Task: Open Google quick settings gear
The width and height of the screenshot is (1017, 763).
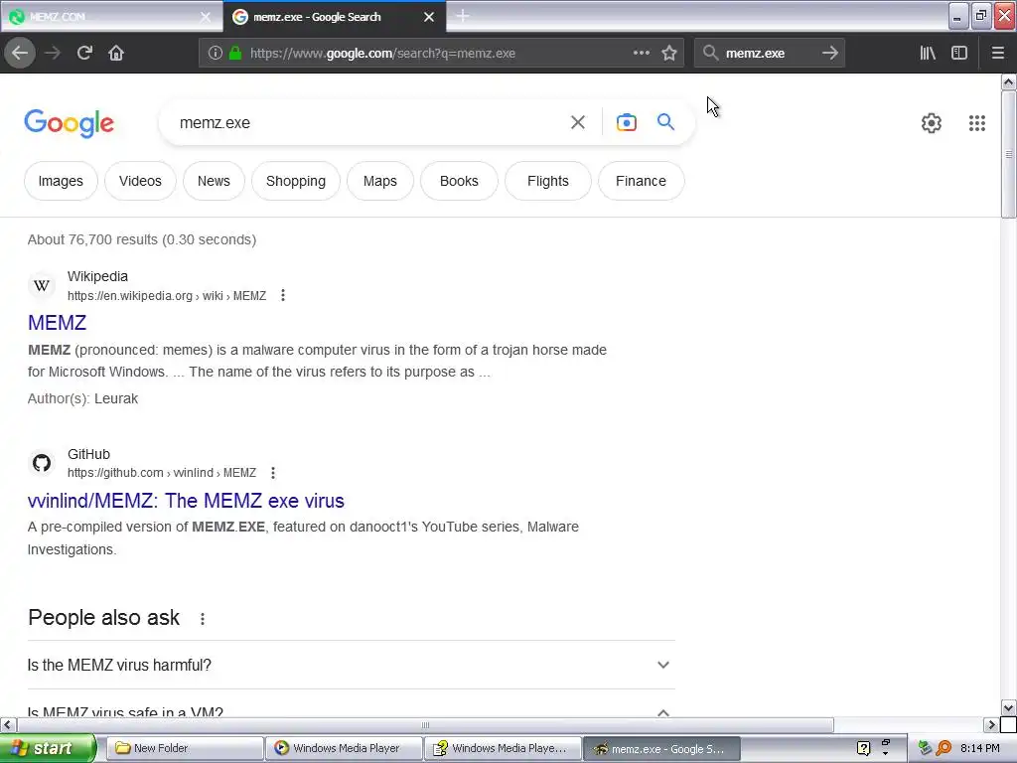Action: [932, 123]
